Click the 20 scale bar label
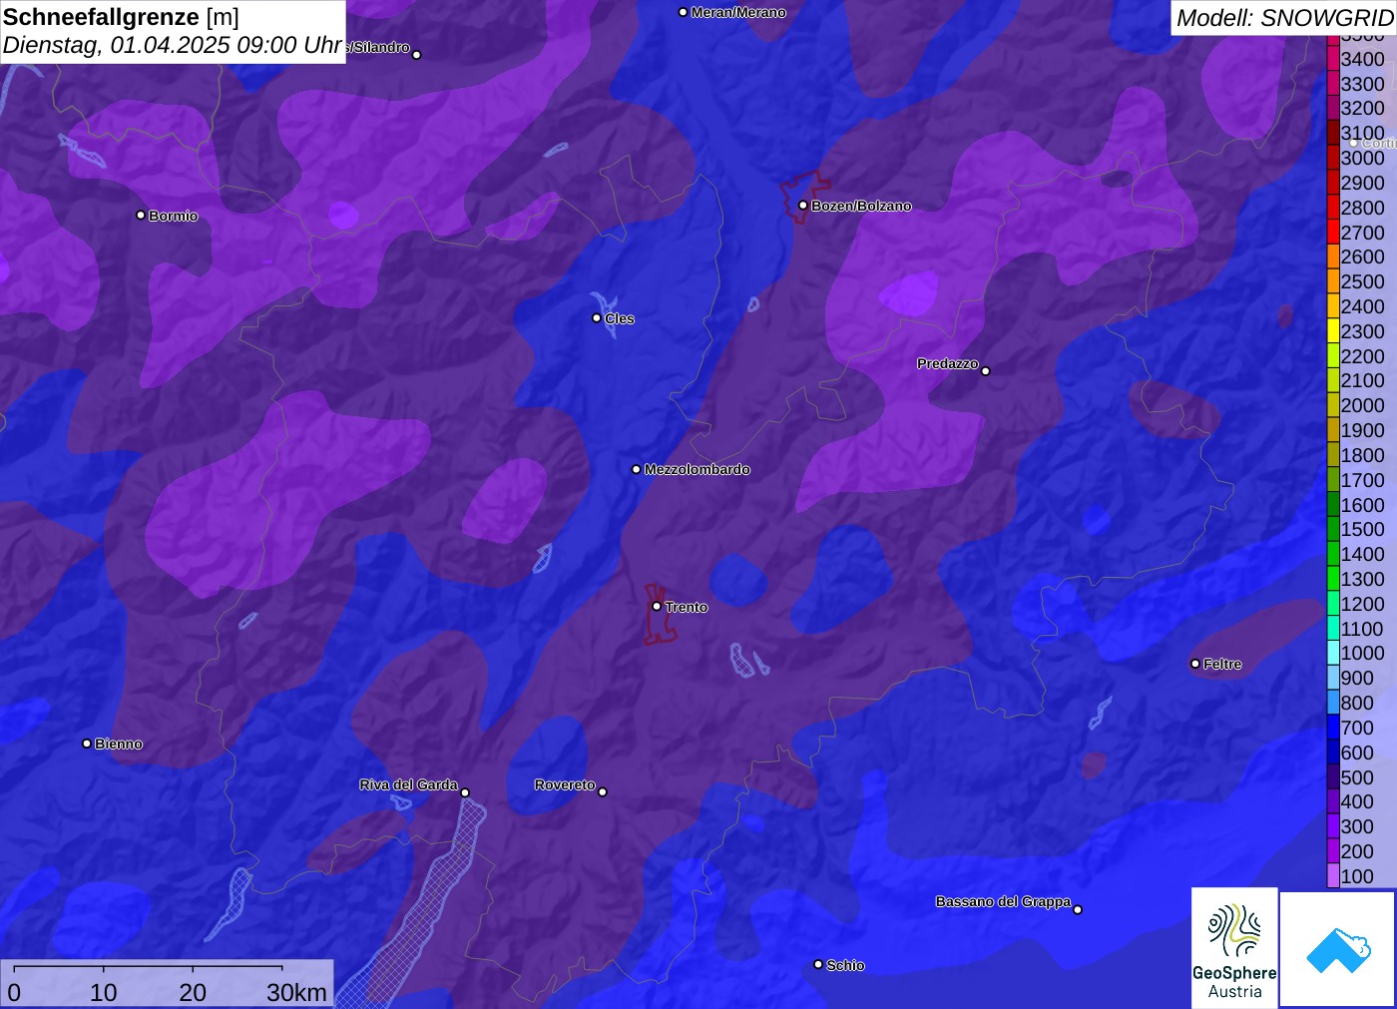 point(193,992)
